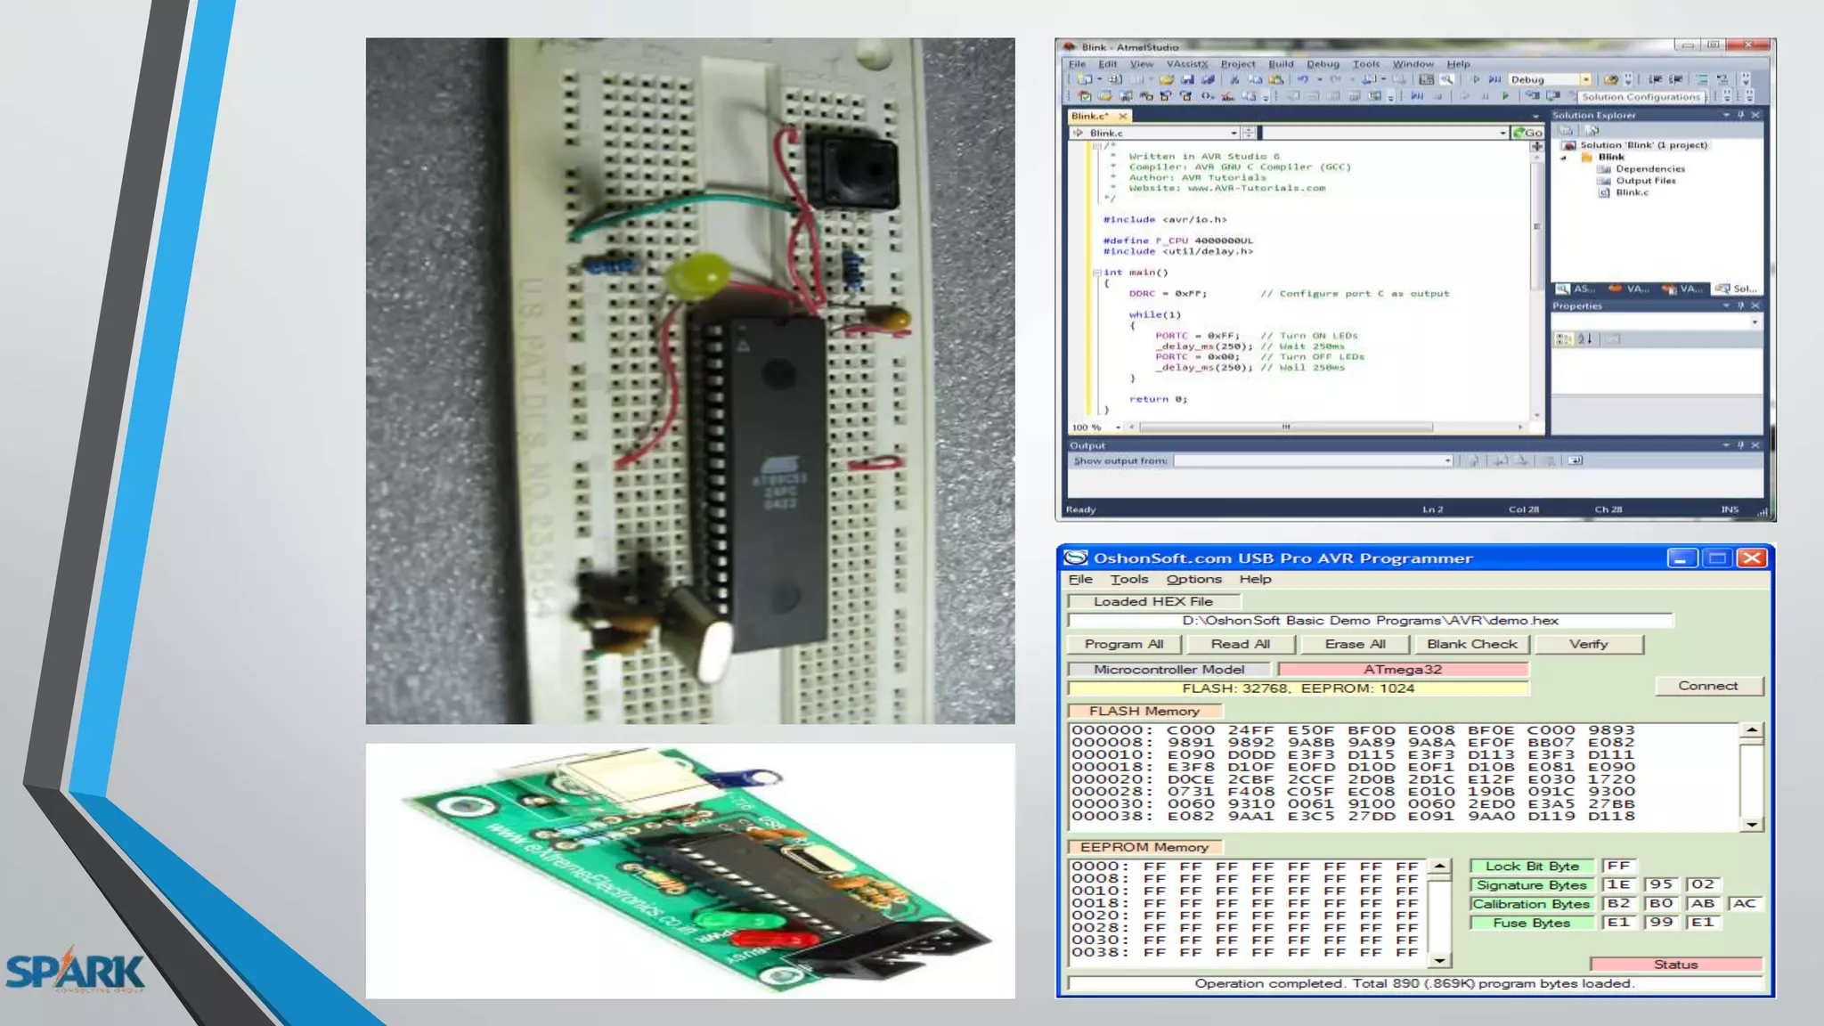Collapse the int main() code block
The width and height of the screenshot is (1824, 1026).
coord(1097,273)
